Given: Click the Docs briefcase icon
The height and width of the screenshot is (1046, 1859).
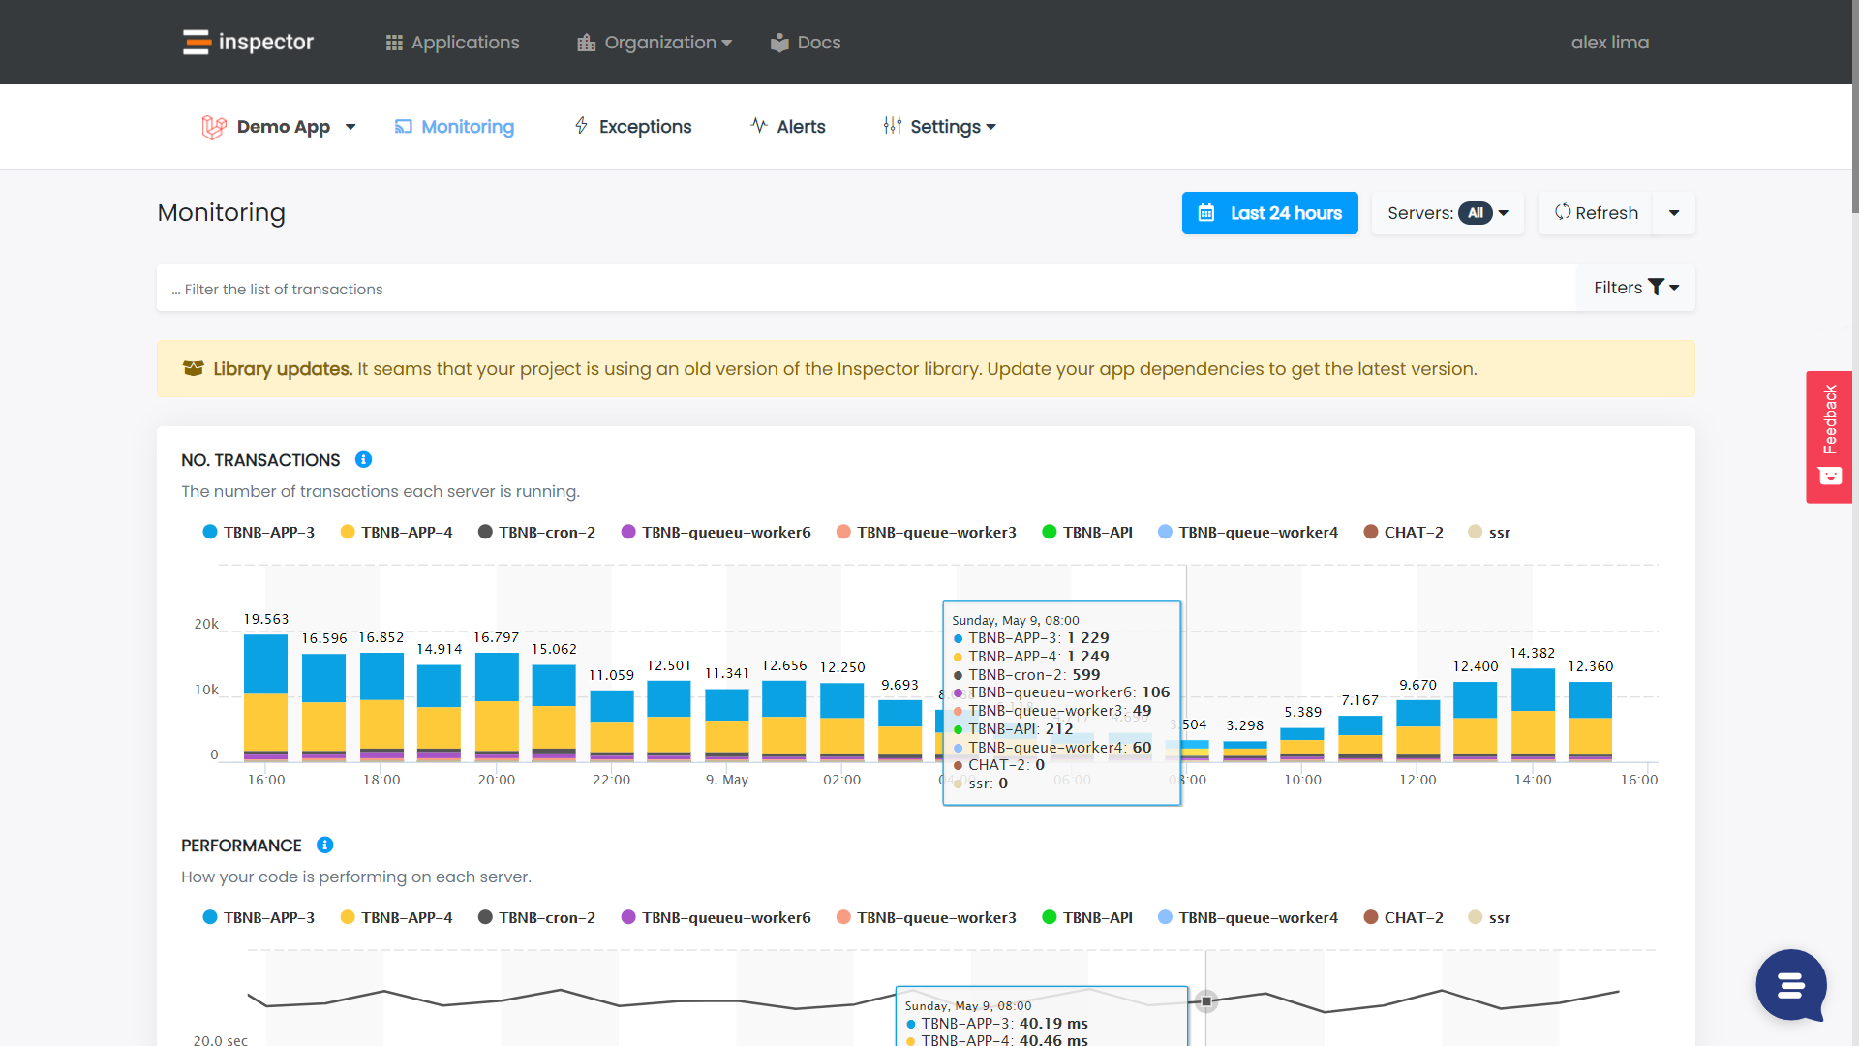Looking at the screenshot, I should (779, 42).
